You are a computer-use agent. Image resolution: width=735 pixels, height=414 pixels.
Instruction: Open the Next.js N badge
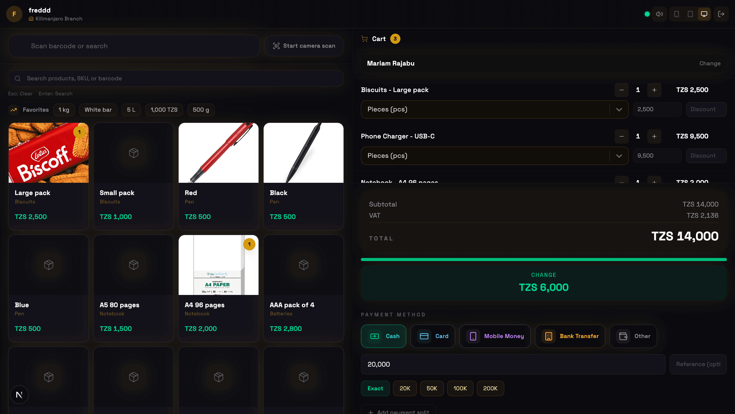pos(19,395)
